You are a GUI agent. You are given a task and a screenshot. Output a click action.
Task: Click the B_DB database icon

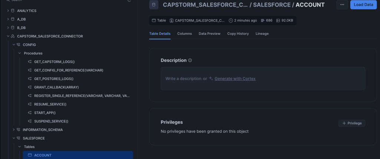(13, 28)
